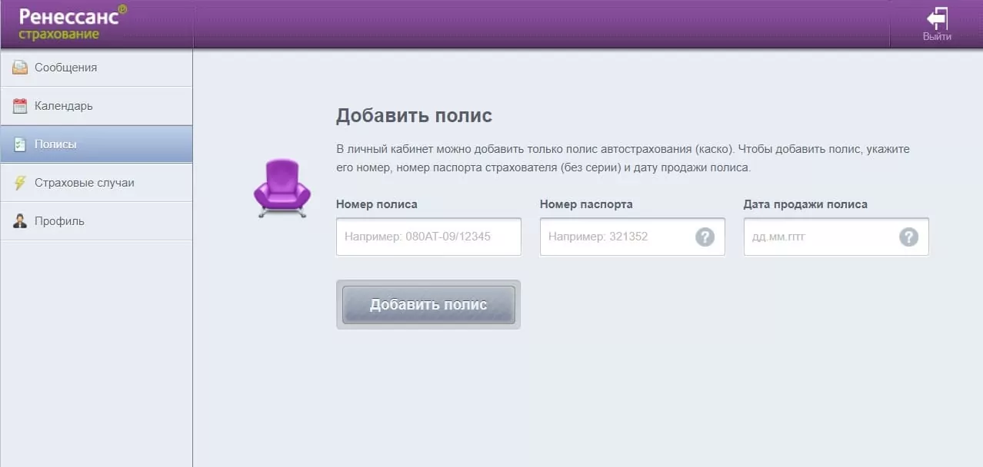Open the Страховые случаи section
Screen dimensions: 983x467
[x=84, y=183]
